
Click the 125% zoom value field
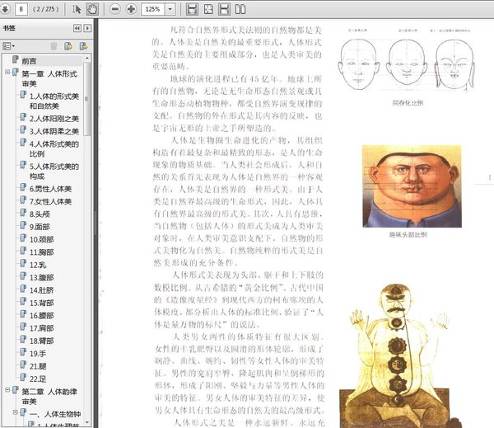(153, 9)
